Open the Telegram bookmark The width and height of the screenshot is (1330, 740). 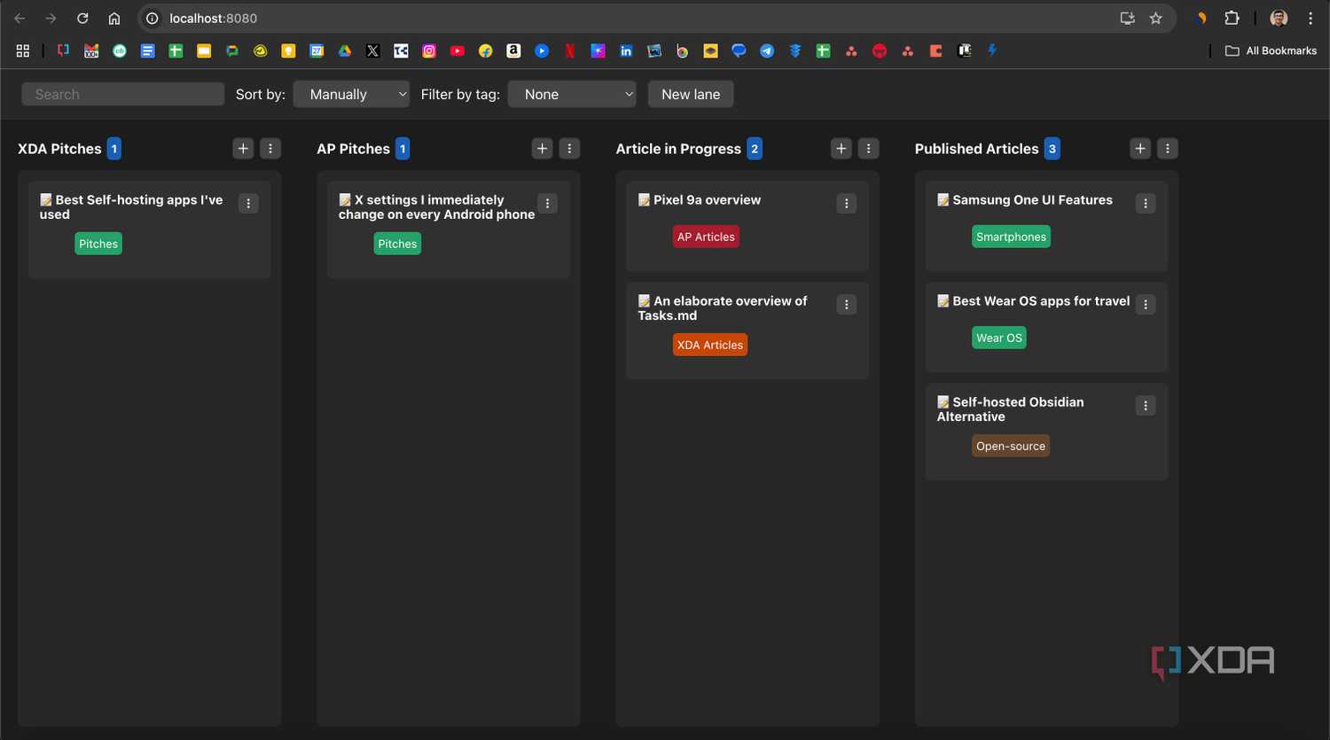pyautogui.click(x=767, y=51)
